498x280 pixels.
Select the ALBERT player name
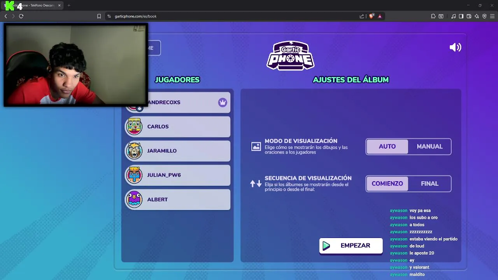(158, 199)
